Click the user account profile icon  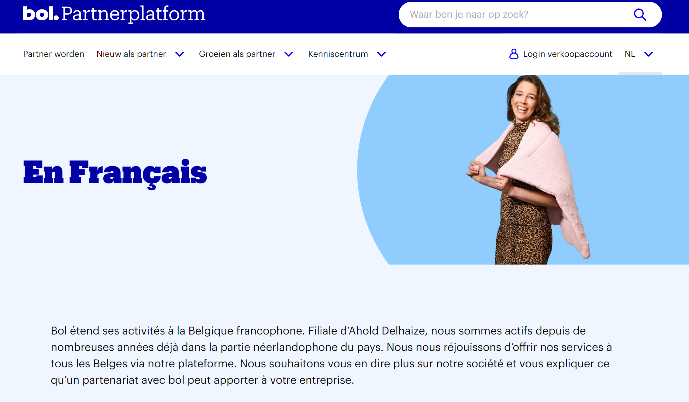coord(514,54)
